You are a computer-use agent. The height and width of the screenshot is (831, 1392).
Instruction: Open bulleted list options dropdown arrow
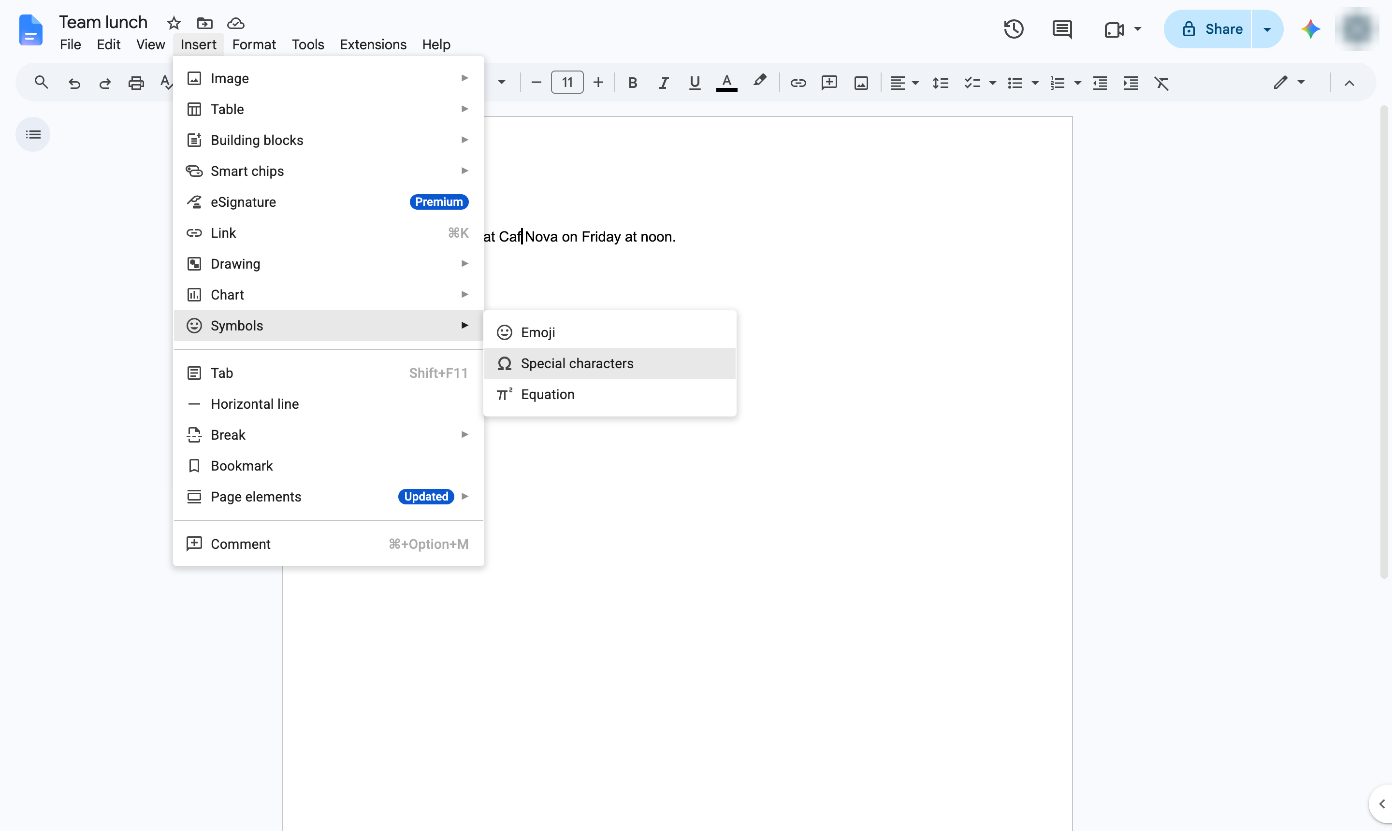(x=1035, y=84)
